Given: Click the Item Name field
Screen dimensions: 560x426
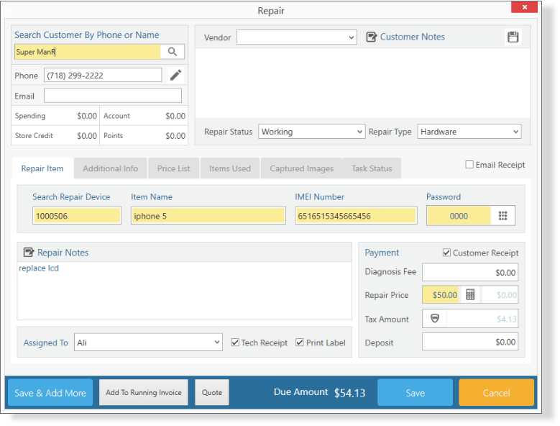Looking at the screenshot, I should (x=208, y=216).
